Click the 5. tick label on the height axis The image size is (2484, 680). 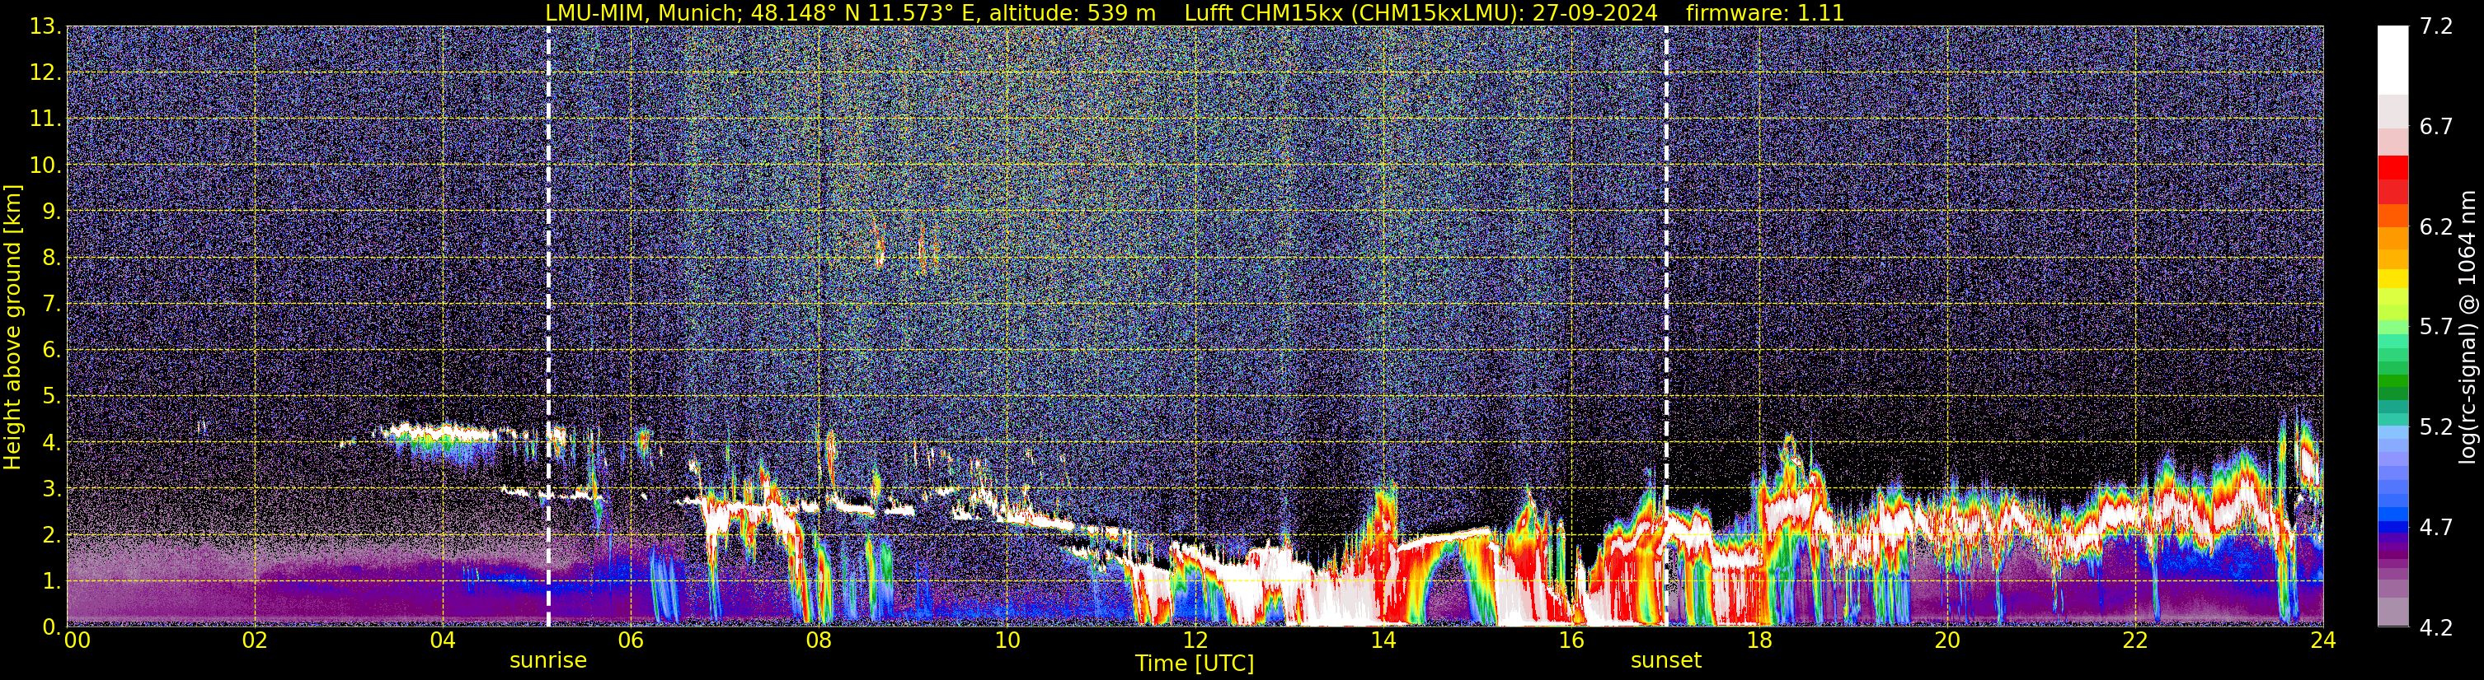(52, 396)
